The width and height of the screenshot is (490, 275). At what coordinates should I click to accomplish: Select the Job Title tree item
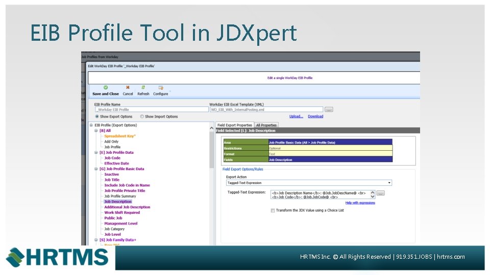point(112,180)
